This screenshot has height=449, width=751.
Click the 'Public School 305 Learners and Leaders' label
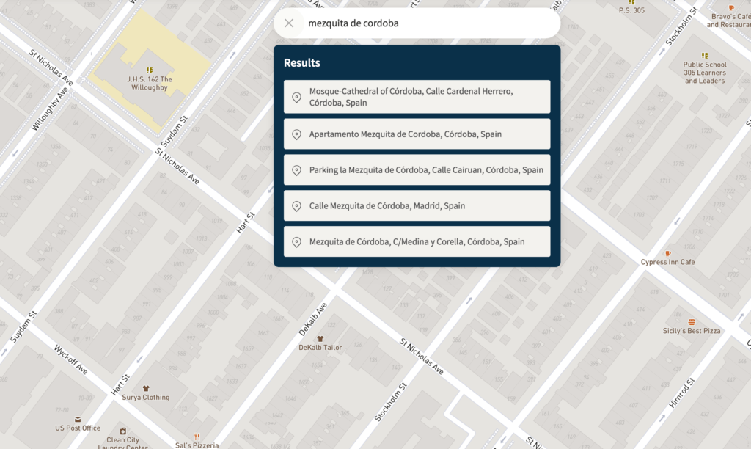[705, 73]
